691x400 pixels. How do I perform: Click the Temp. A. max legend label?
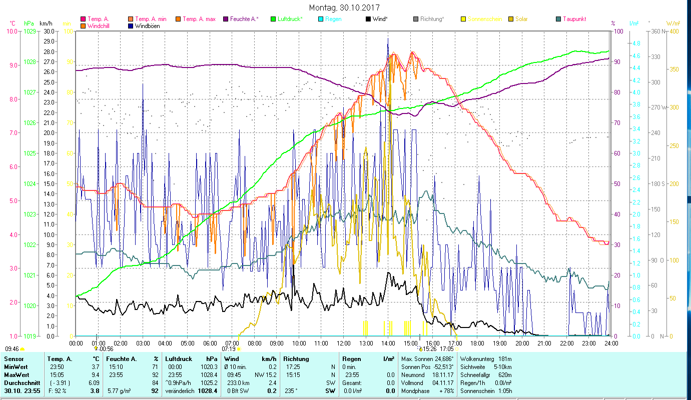(199, 19)
